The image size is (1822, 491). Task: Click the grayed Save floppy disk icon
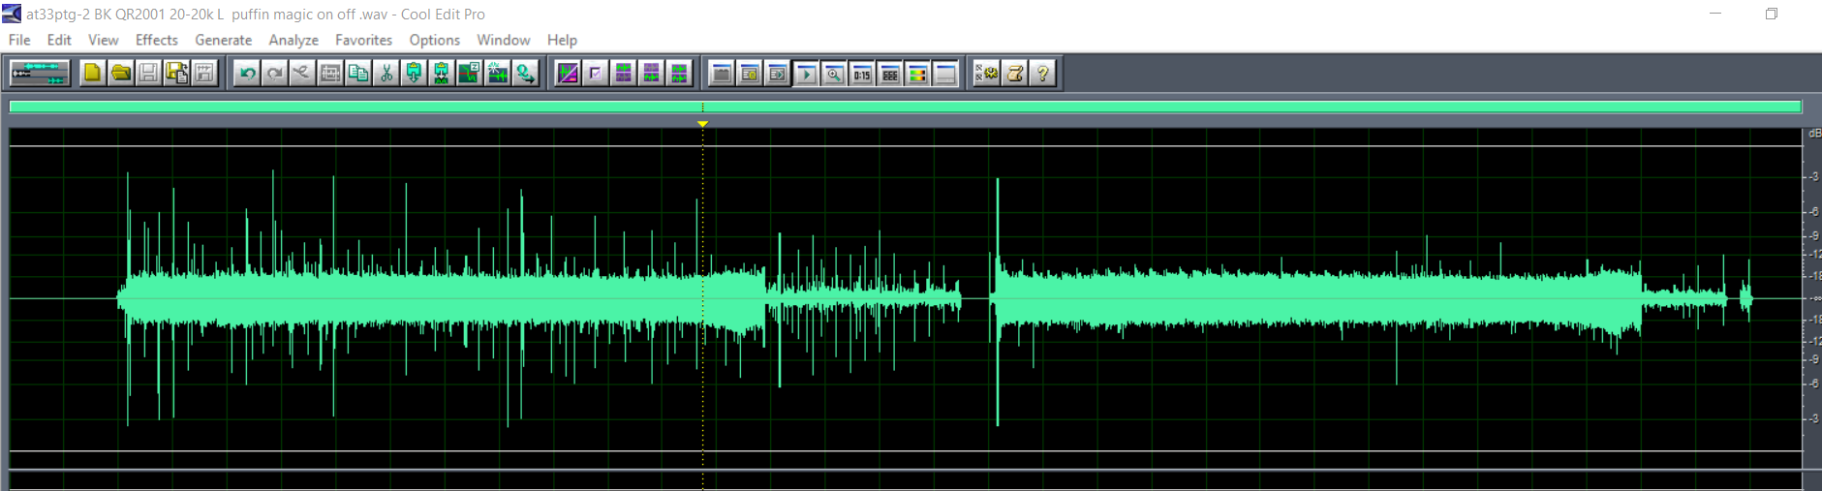[x=148, y=74]
